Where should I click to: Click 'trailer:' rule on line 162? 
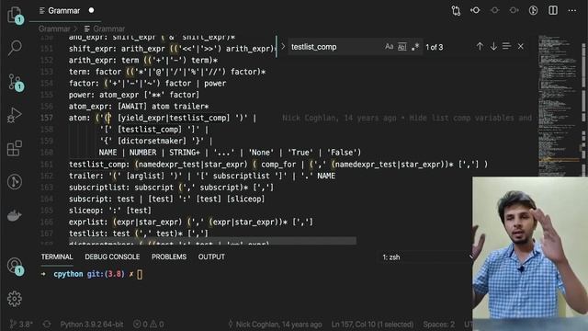click(85, 176)
